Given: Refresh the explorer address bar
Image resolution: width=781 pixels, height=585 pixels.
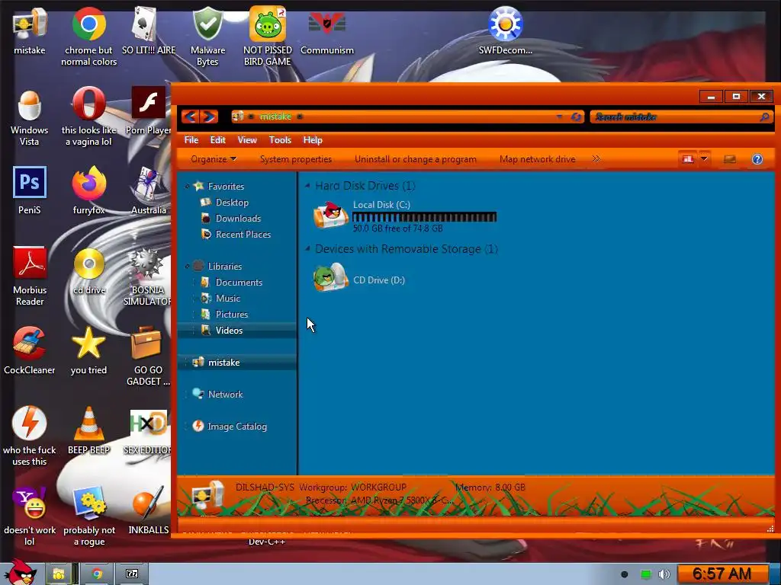Looking at the screenshot, I should click(576, 117).
